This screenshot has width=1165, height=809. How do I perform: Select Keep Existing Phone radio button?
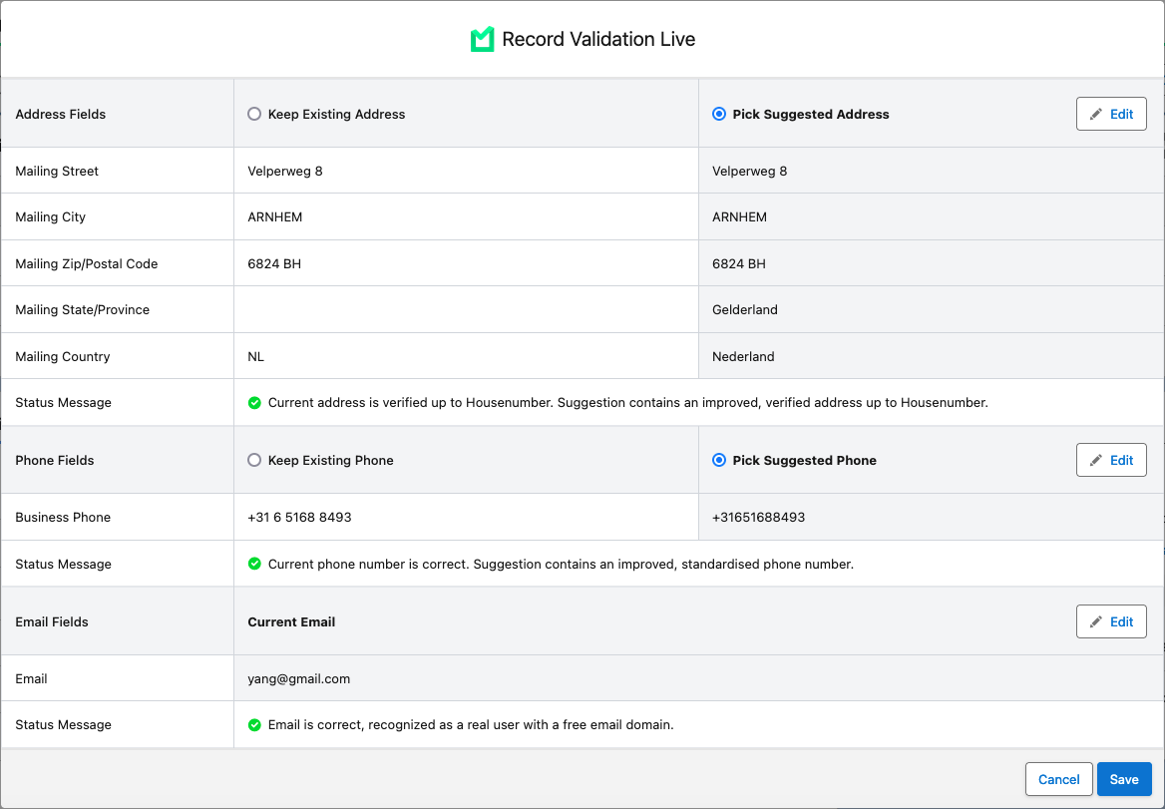pyautogui.click(x=255, y=460)
